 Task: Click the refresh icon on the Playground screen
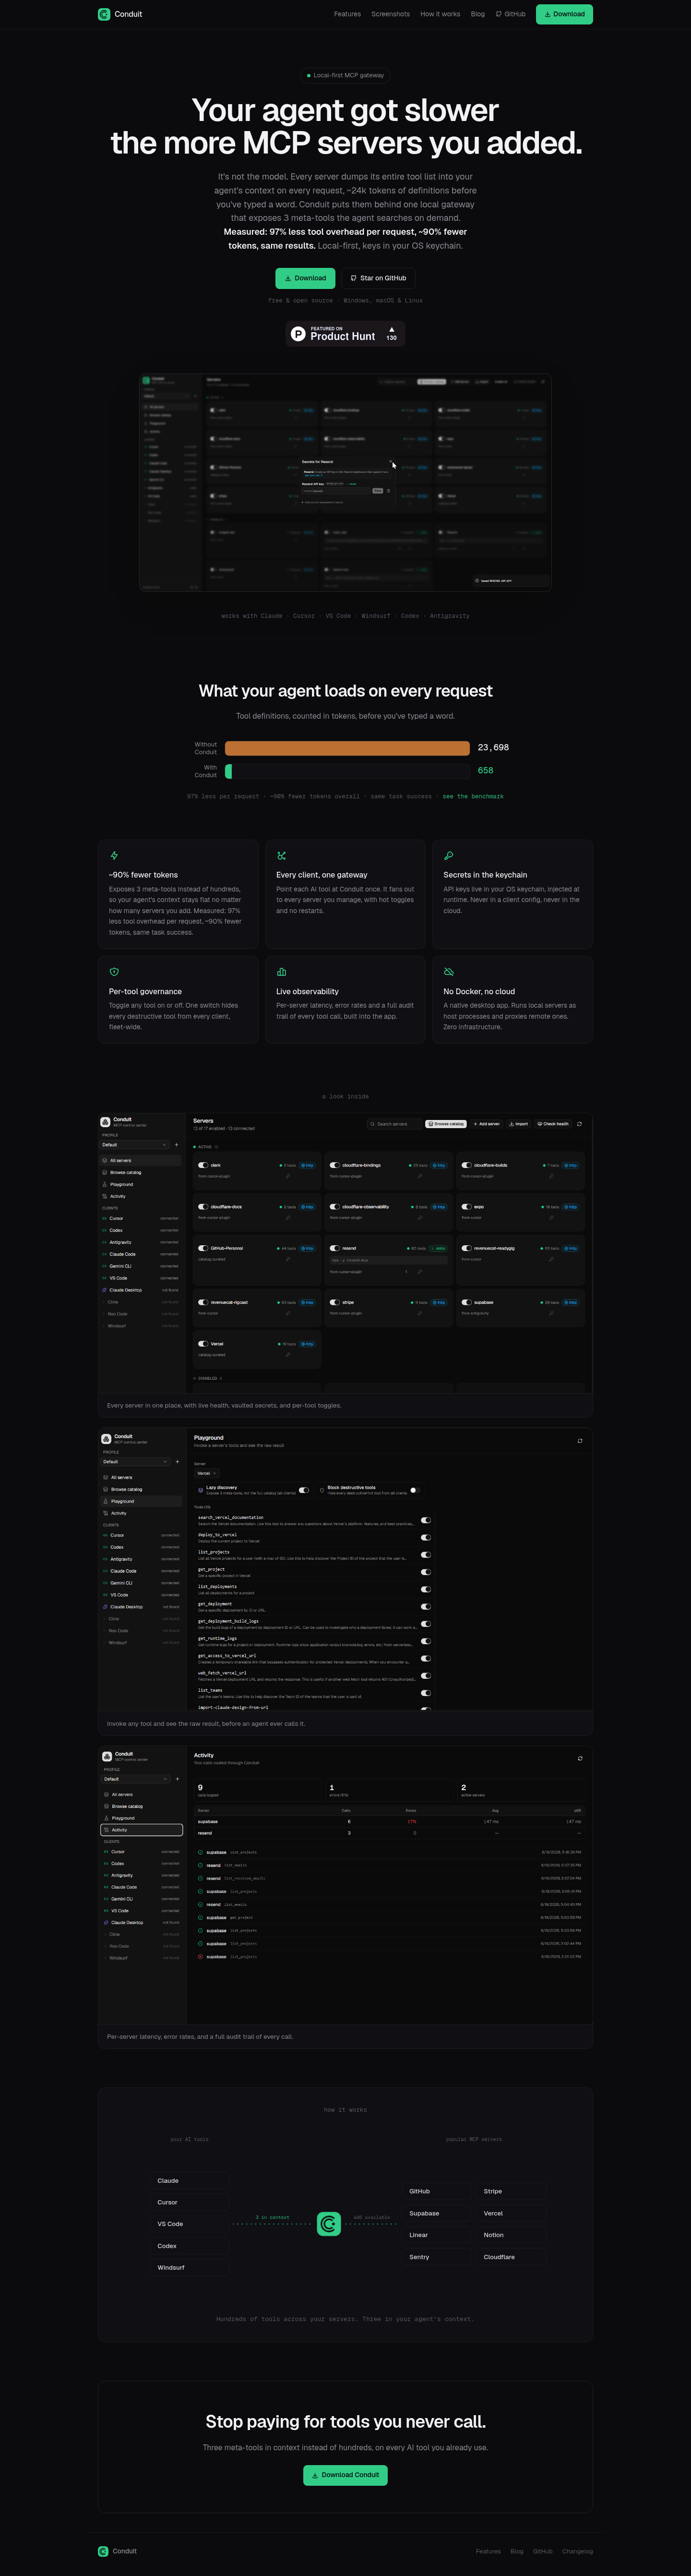point(580,1441)
